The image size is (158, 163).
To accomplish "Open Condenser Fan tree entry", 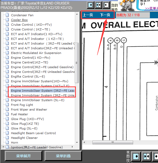I will (x=22, y=15).
